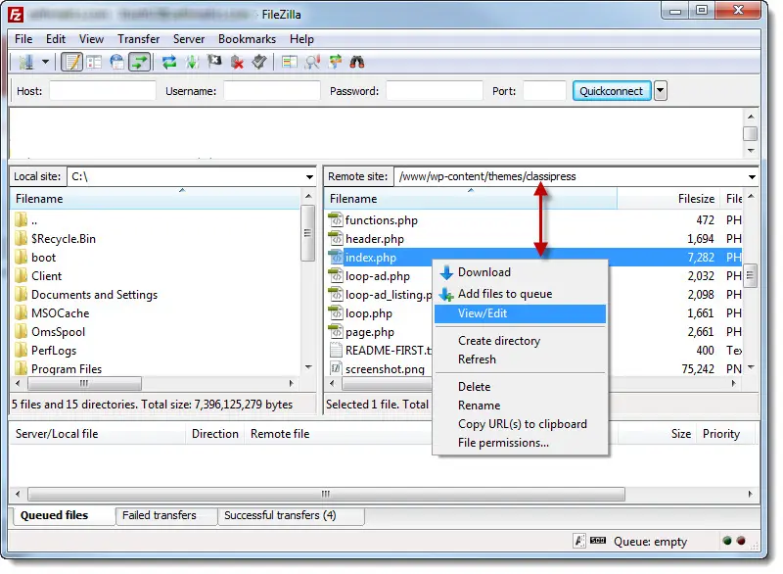This screenshot has height=574, width=783.
Task: Select the index.php file
Action: pyautogui.click(x=371, y=258)
